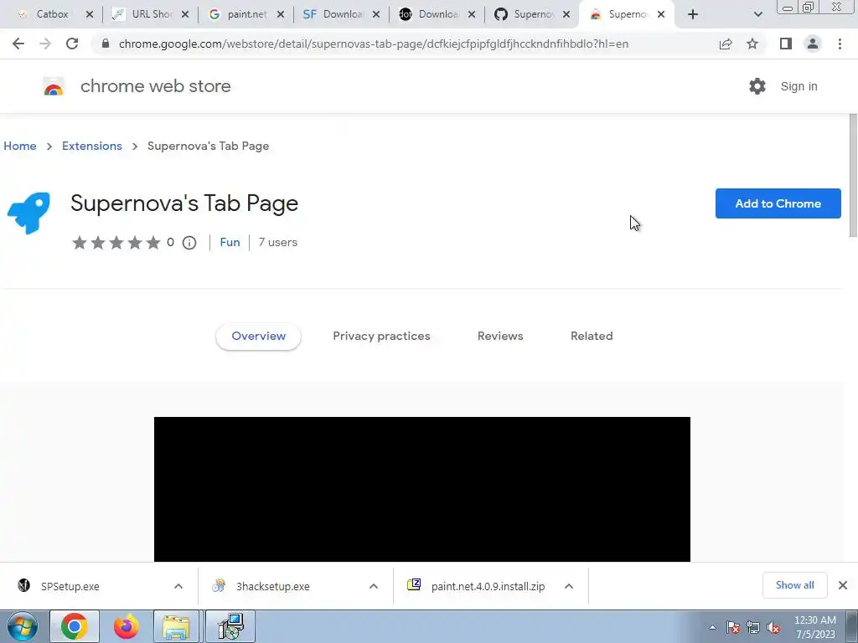Click the forward navigation arrow
Image resolution: width=858 pixels, height=643 pixels.
pos(45,44)
